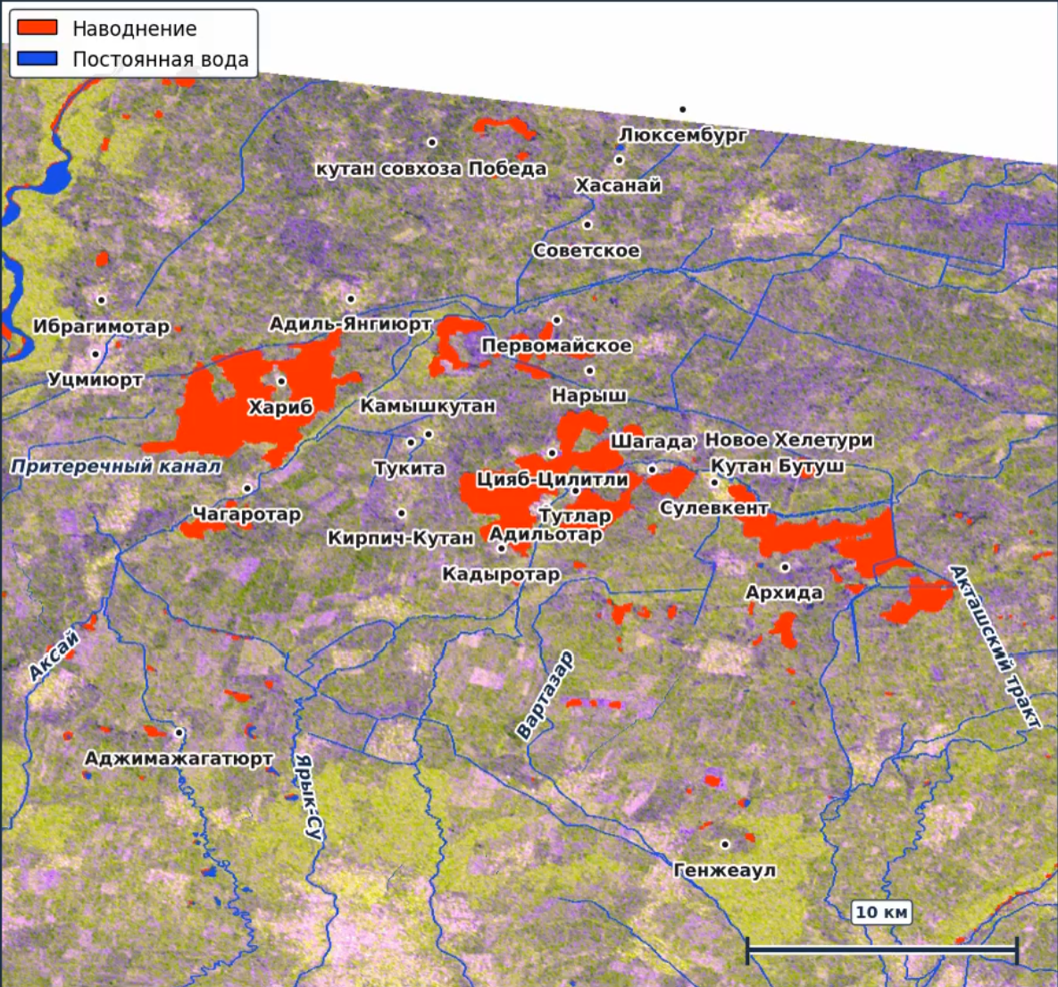Select the Ибрагимотар village label

coord(101,327)
